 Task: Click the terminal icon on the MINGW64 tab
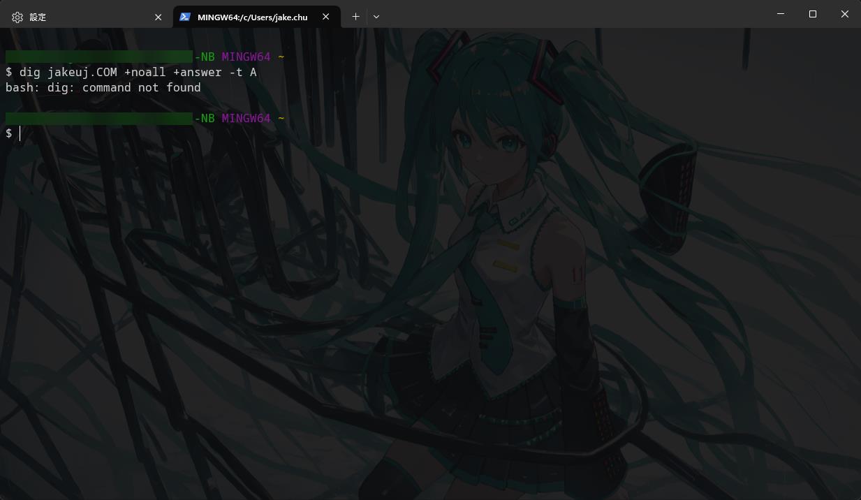tap(184, 17)
